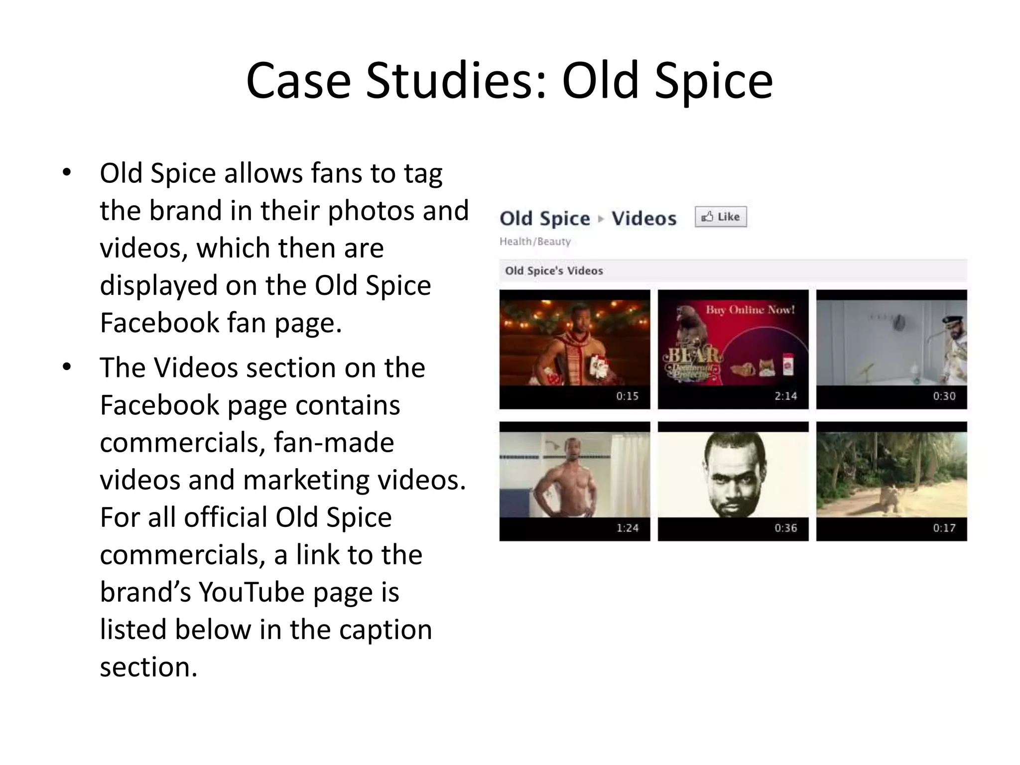This screenshot has height=765, width=1020.
Task: Click the Like button beside Videos
Action: tap(721, 217)
